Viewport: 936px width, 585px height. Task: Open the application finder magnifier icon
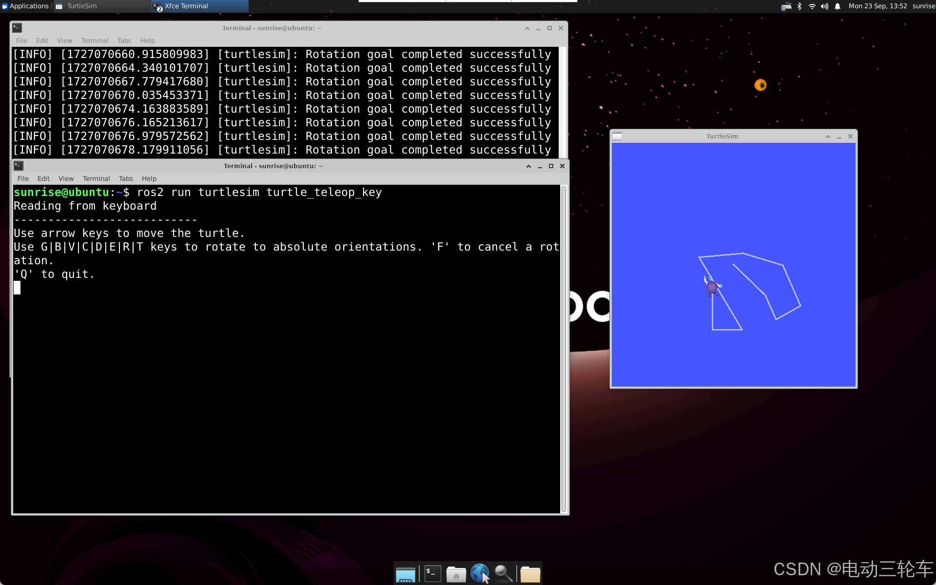504,574
